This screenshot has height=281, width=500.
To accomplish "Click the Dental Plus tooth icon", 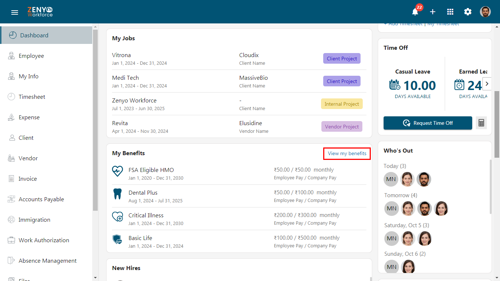I will 117,194.
